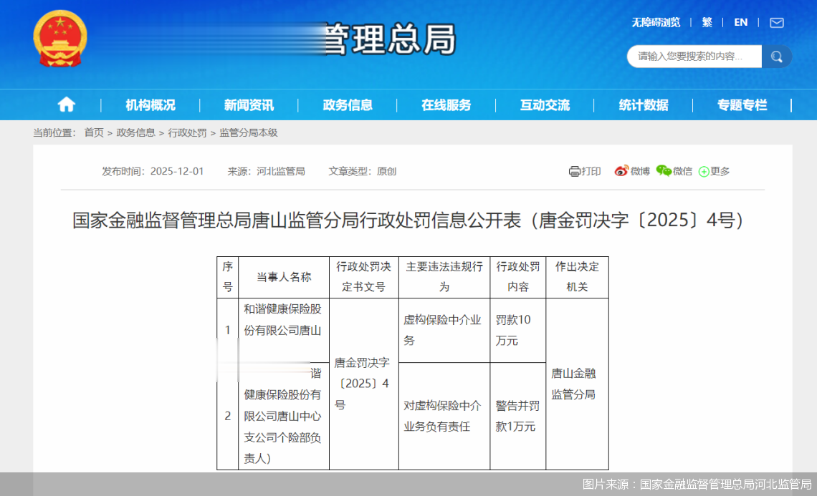Click sequence number 1 cell

[228, 330]
